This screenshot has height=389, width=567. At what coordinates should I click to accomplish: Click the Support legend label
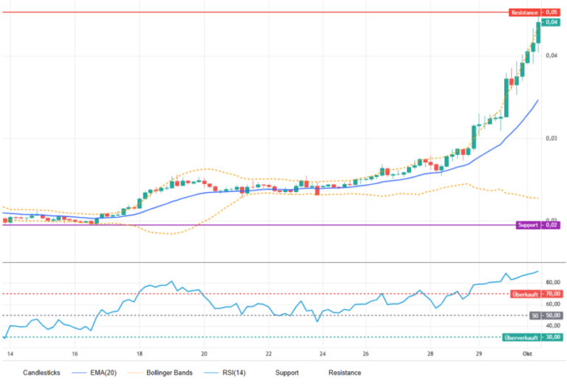pyautogui.click(x=286, y=373)
